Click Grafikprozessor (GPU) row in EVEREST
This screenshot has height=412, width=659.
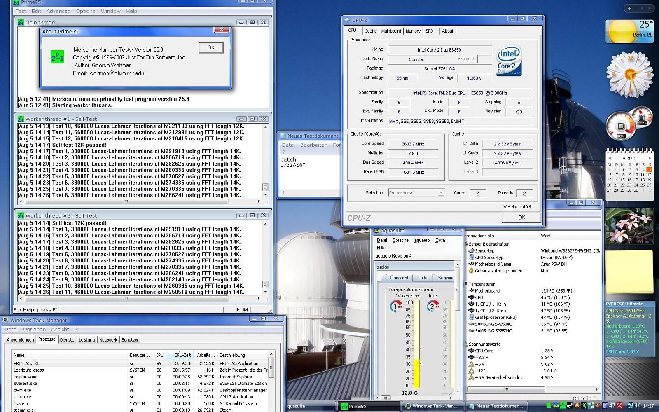pyautogui.click(x=533, y=317)
